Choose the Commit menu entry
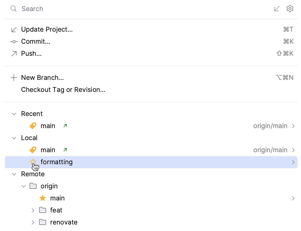The width and height of the screenshot is (301, 231). [36, 42]
